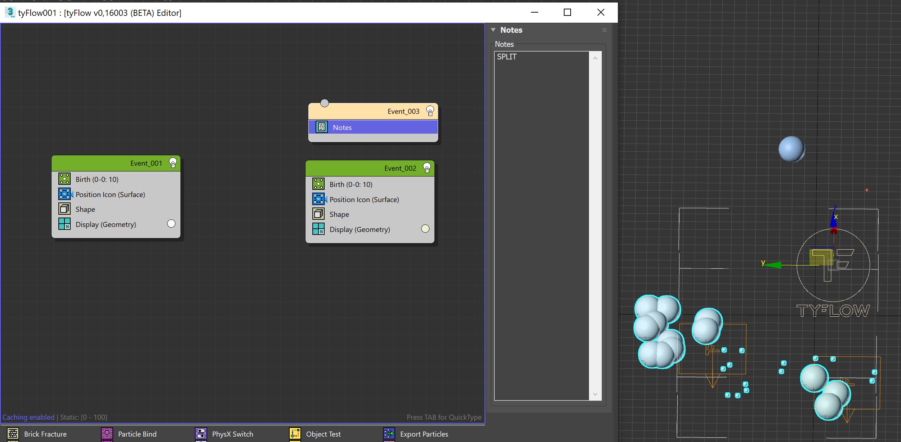Minimize the tyFlow Editor window
Image resolution: width=901 pixels, height=442 pixels.
coord(535,12)
